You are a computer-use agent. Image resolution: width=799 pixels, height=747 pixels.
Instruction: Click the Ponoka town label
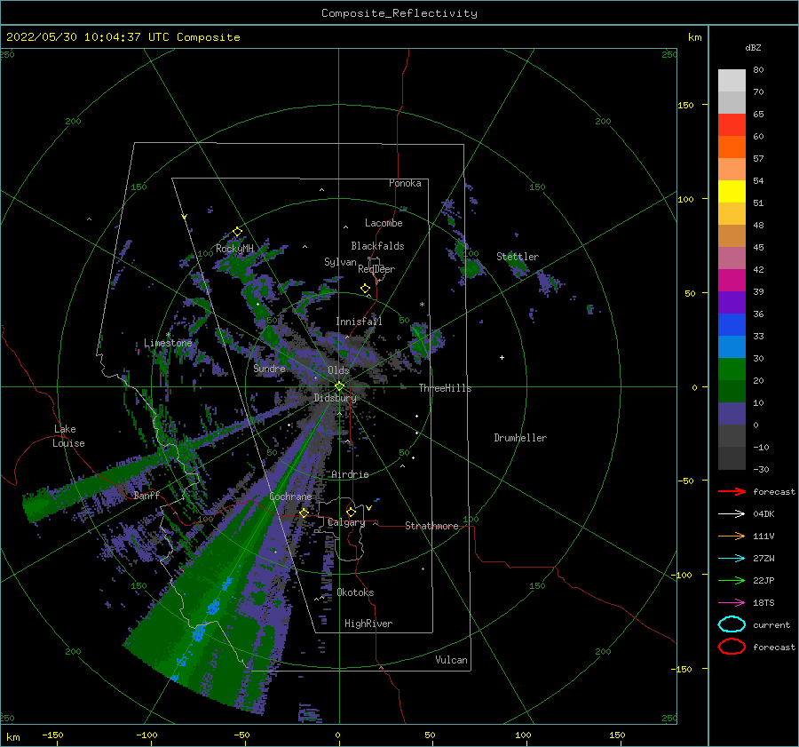(x=405, y=183)
